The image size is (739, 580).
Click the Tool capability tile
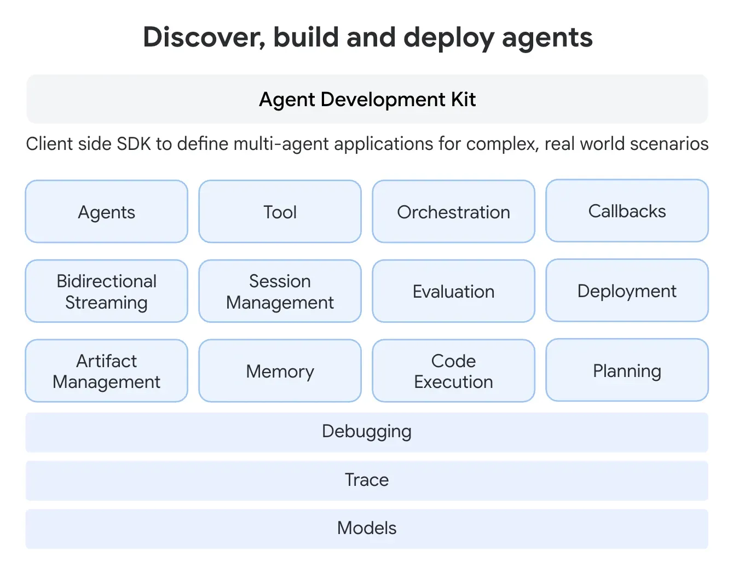coord(280,212)
